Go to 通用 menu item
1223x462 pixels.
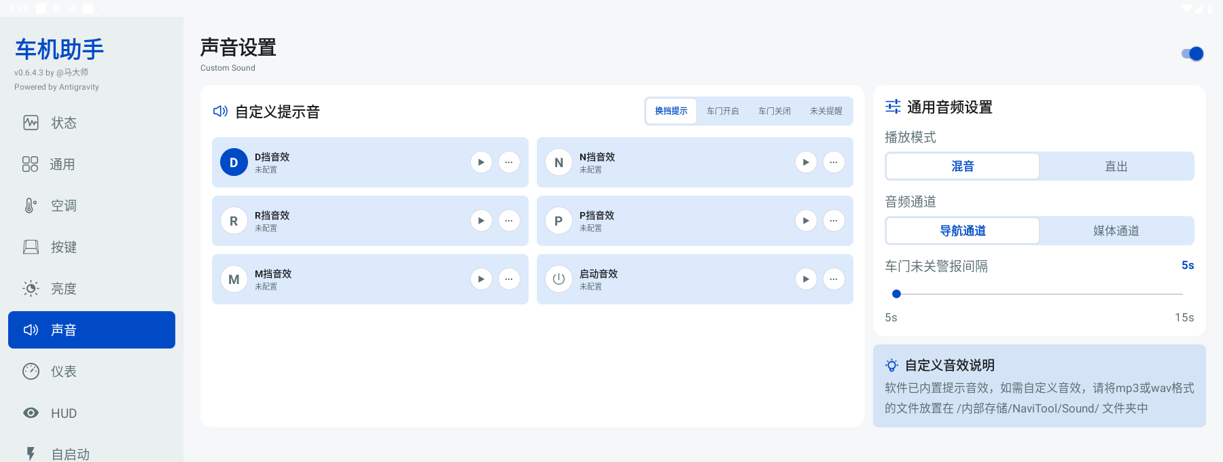click(x=92, y=164)
